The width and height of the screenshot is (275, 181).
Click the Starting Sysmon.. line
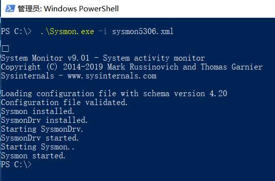(x=37, y=147)
